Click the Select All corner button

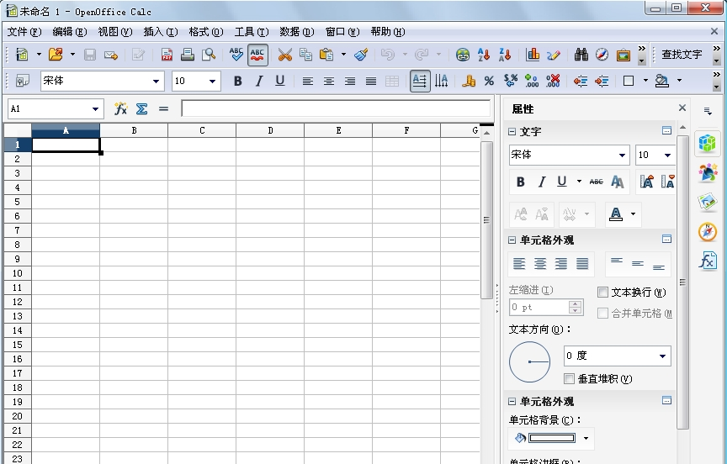[x=18, y=130]
